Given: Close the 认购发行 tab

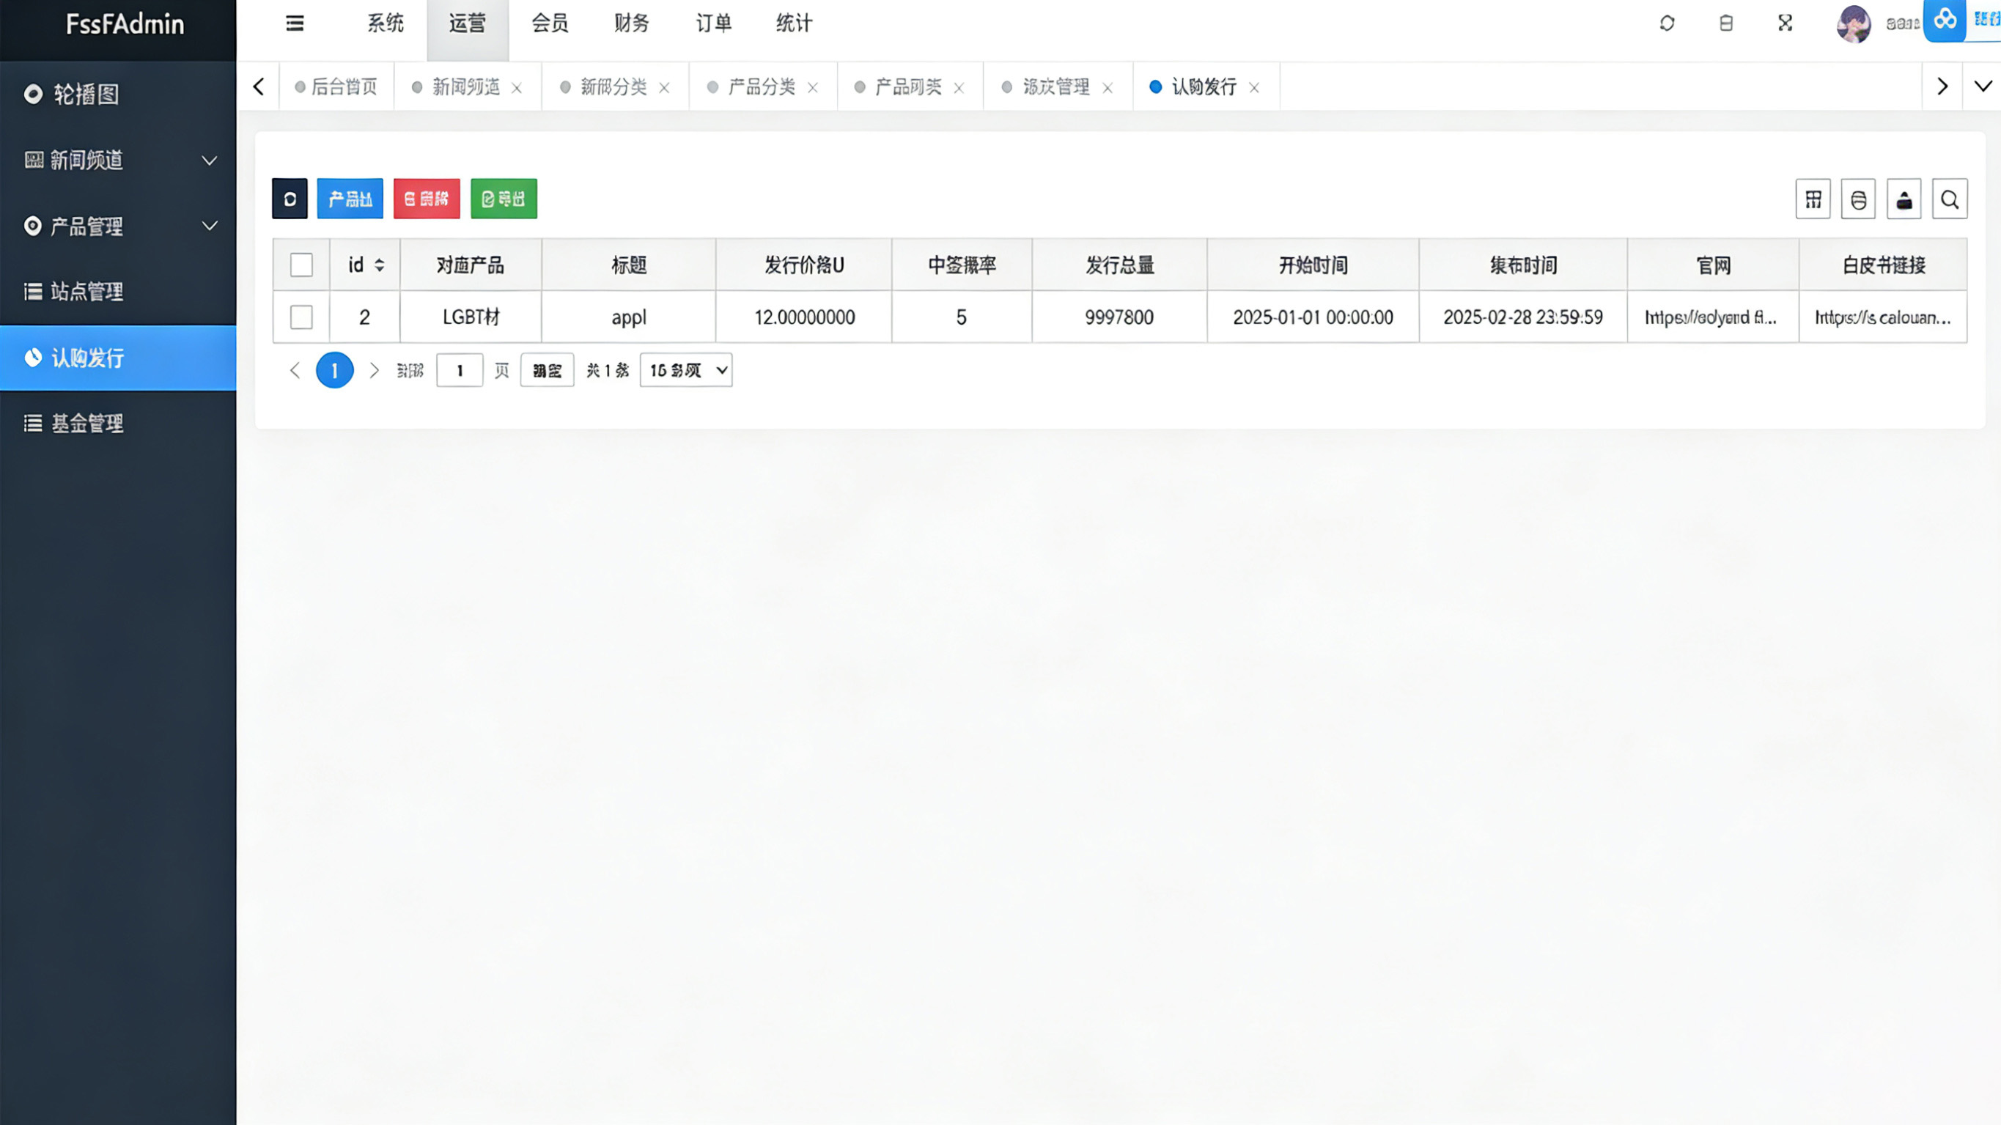Looking at the screenshot, I should pos(1253,88).
